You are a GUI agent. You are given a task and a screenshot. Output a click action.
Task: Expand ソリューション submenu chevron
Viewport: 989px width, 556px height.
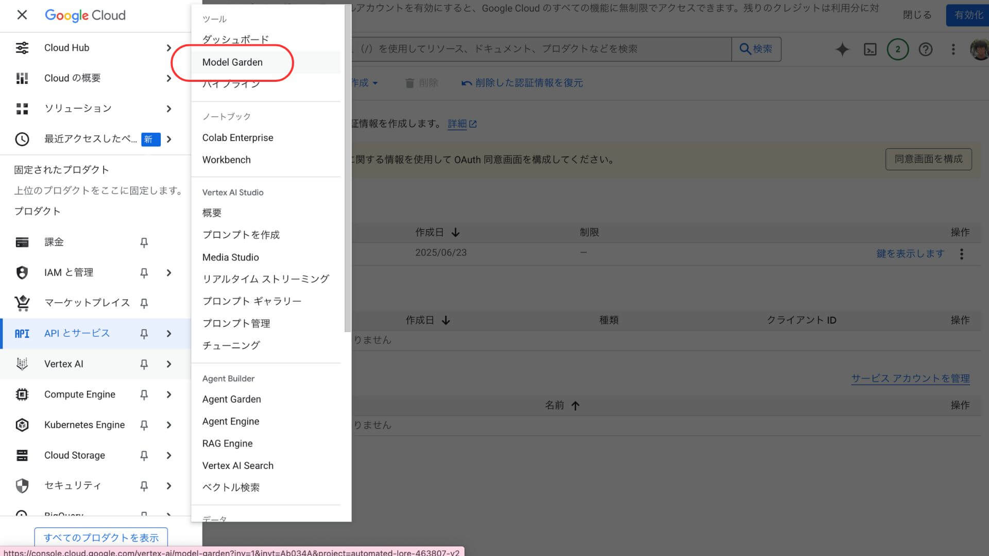click(x=169, y=109)
